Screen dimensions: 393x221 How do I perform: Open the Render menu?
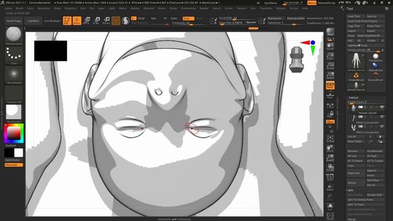pos(204,8)
